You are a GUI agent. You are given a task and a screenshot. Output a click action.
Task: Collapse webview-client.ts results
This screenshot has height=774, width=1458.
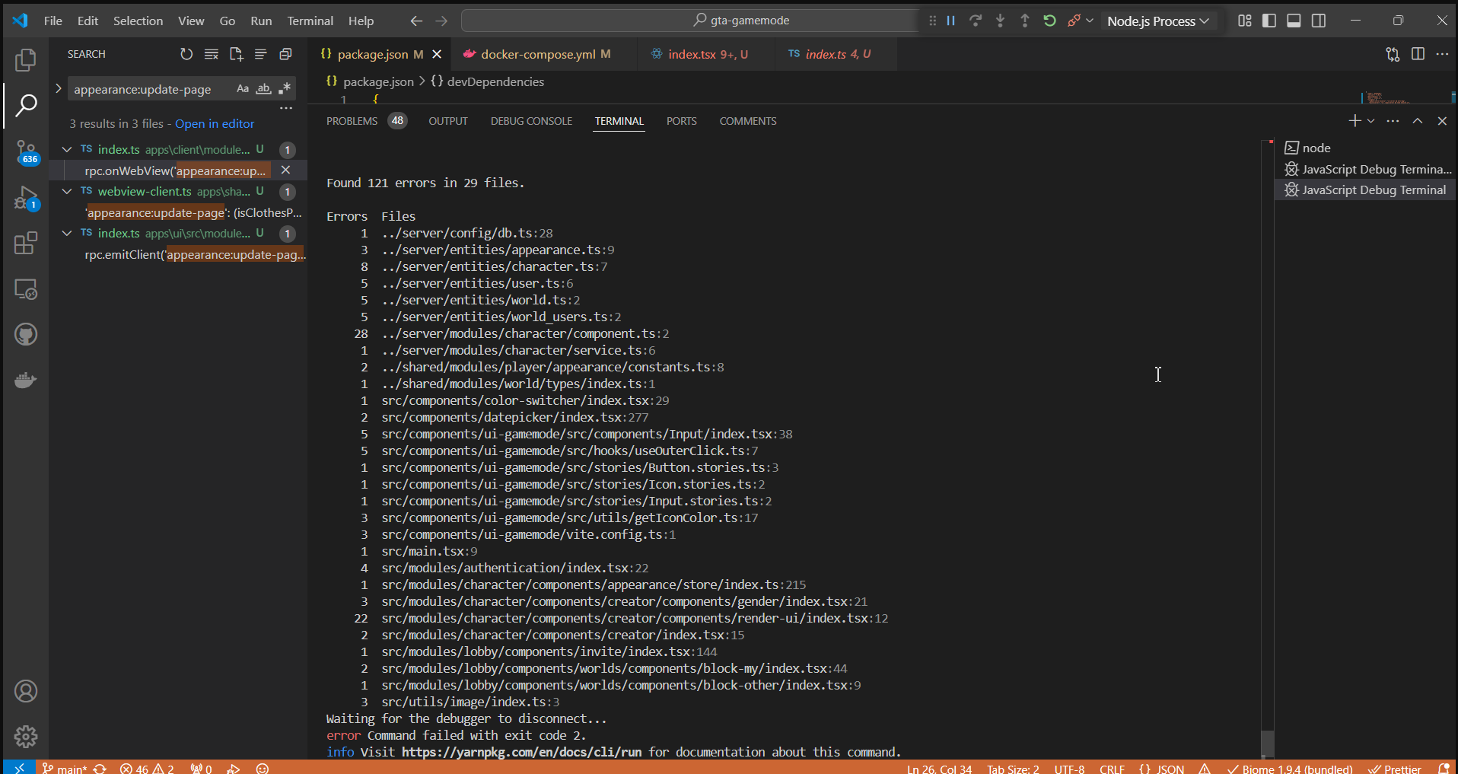[x=67, y=192]
